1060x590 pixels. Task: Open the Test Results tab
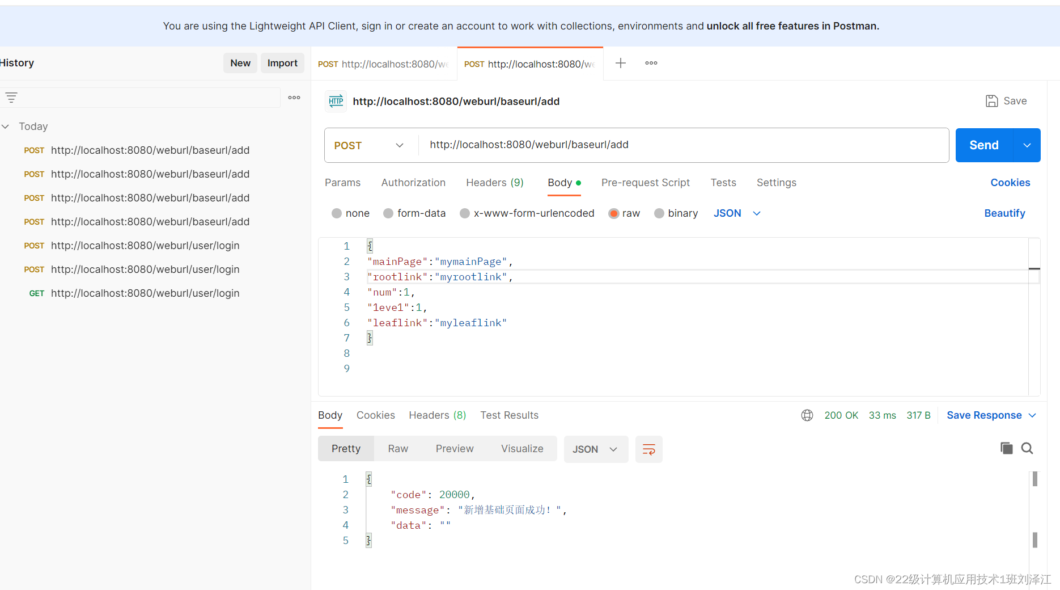[510, 415]
